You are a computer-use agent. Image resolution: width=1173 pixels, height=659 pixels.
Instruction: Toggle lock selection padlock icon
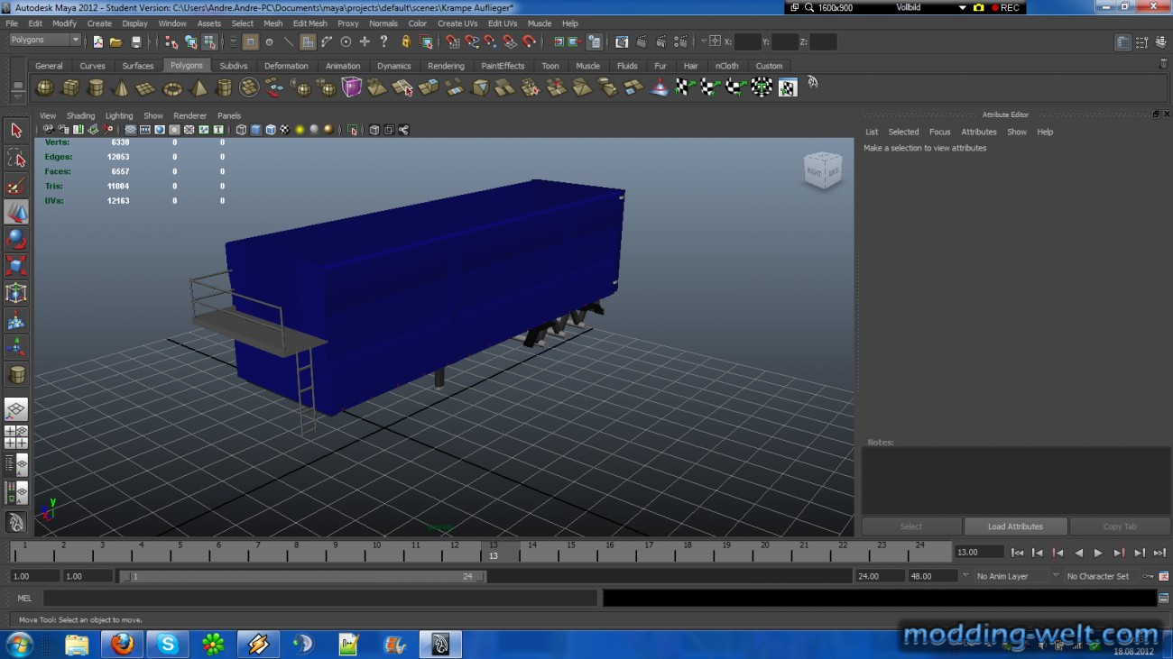point(406,41)
